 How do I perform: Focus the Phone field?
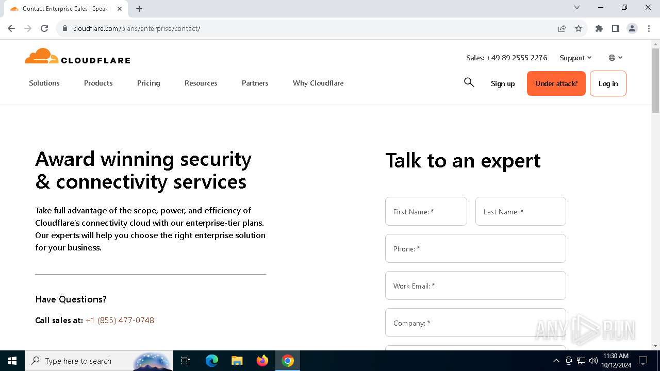[x=475, y=248]
